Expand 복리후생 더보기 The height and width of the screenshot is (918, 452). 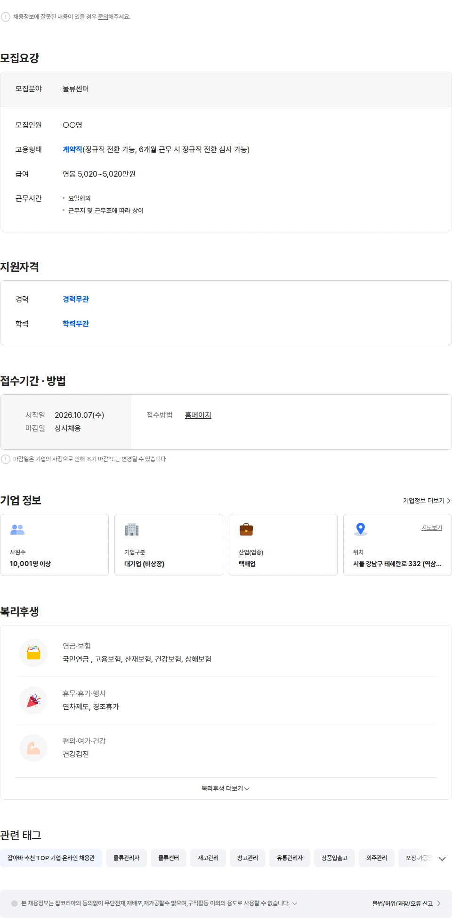point(226,788)
